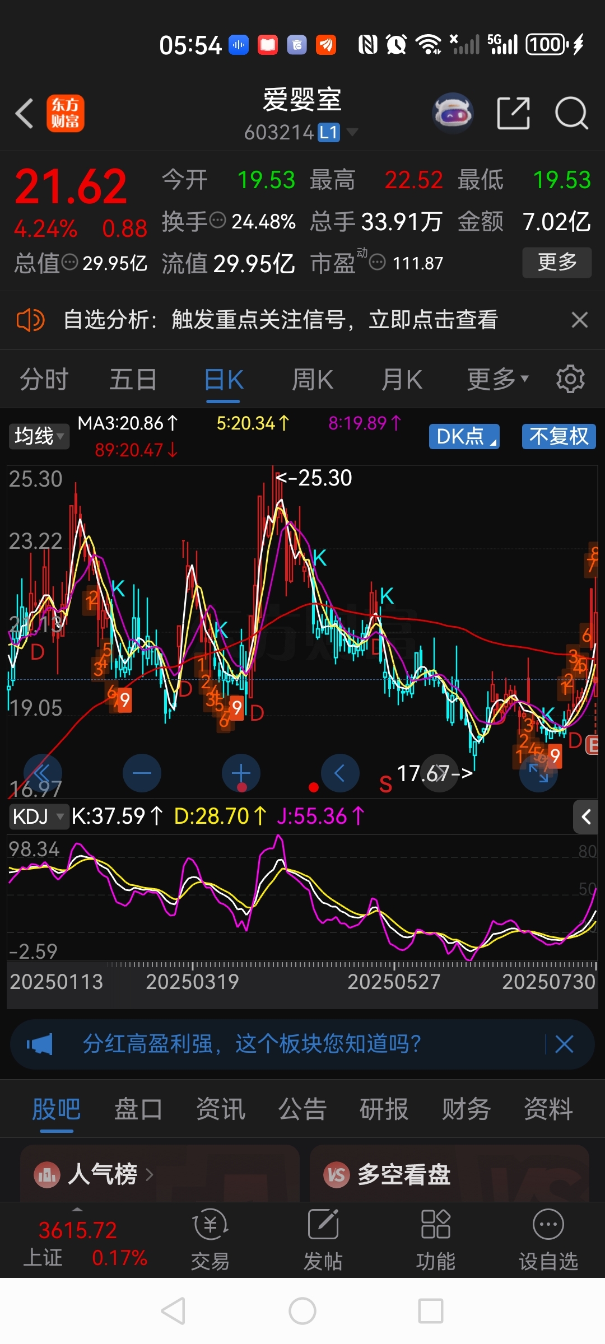
Task: Tap the 25.30 high price label
Action: (x=314, y=478)
